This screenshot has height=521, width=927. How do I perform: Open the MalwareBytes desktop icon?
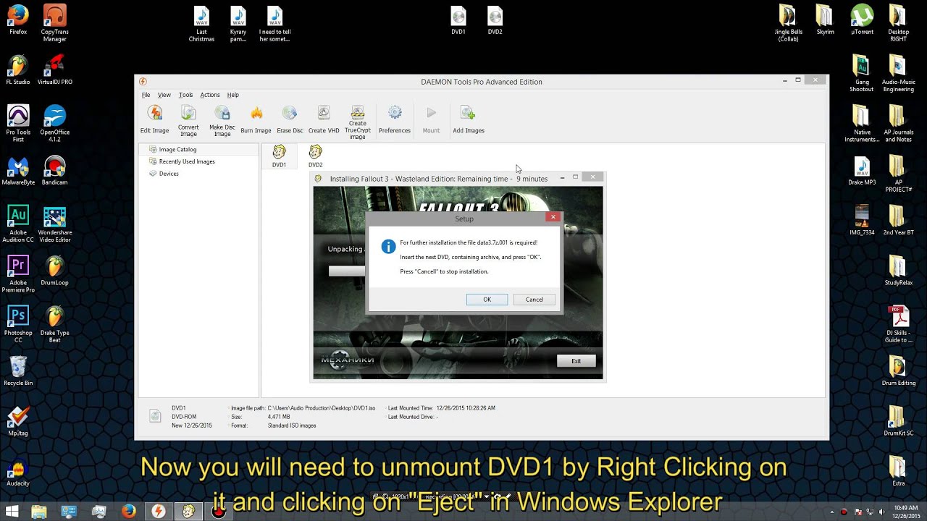pos(18,171)
